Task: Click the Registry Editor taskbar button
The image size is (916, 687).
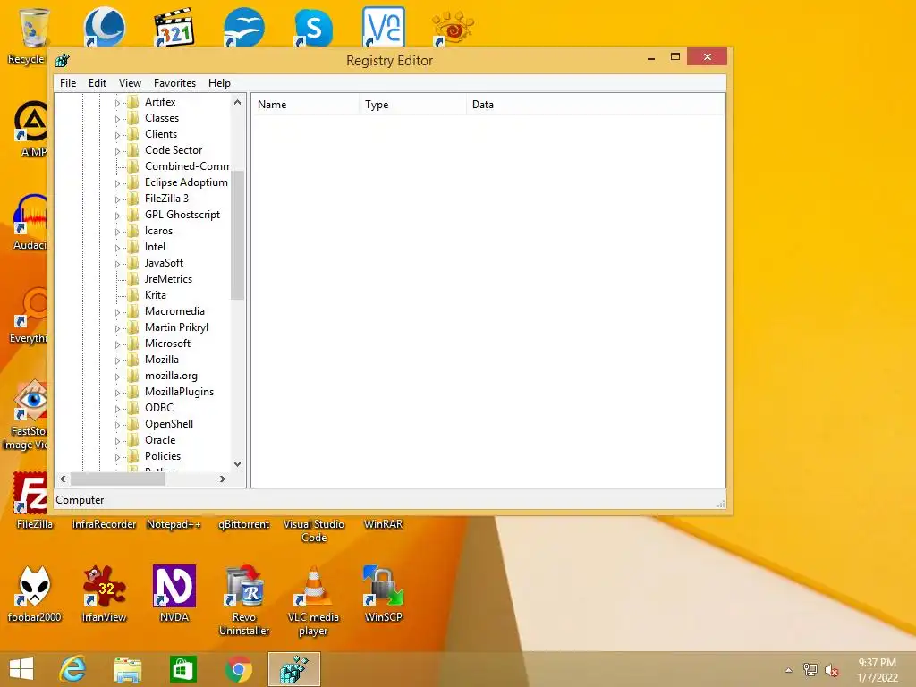Action: (x=293, y=669)
